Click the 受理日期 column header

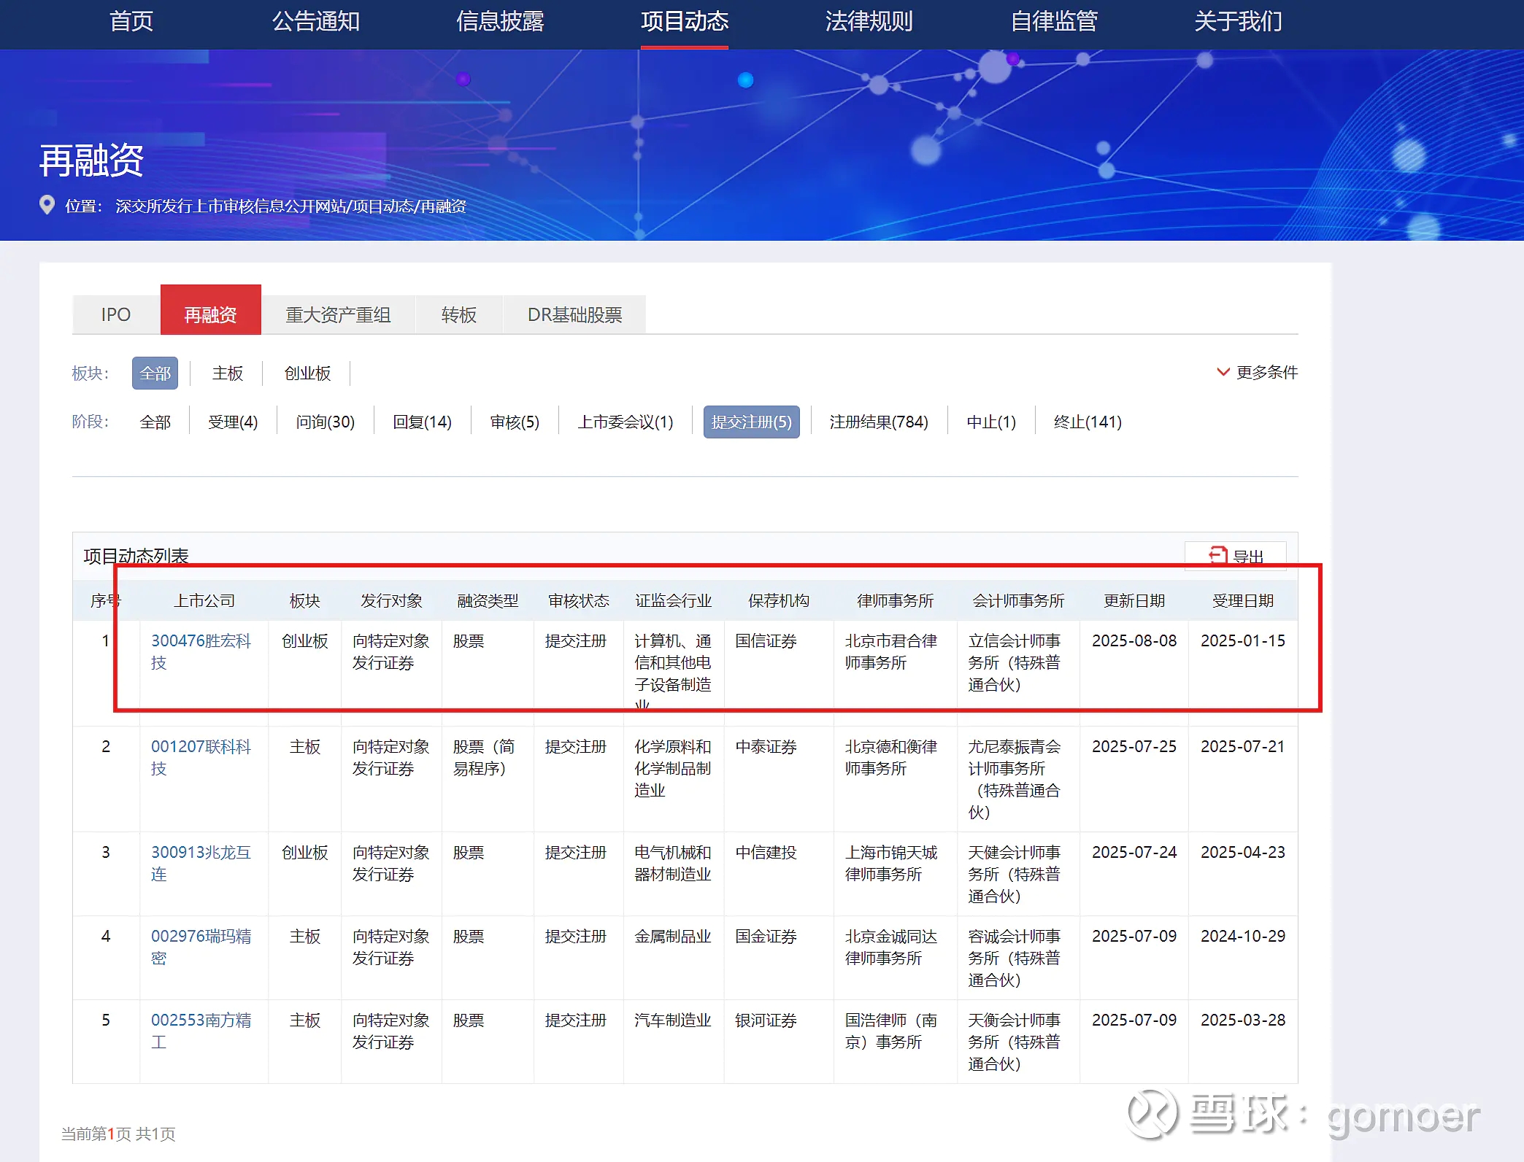(x=1243, y=600)
